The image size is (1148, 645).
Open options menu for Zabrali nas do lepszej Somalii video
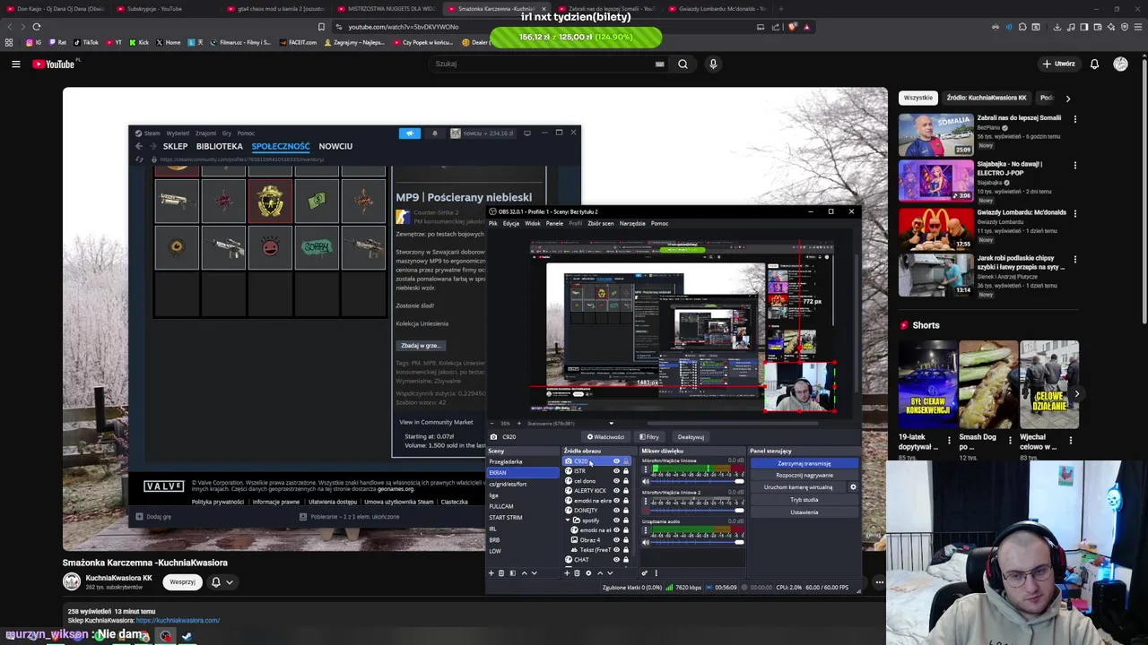coord(1074,118)
